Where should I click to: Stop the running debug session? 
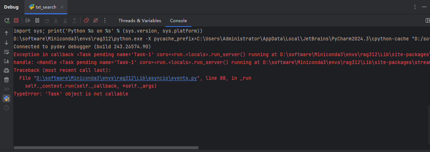coord(16,20)
